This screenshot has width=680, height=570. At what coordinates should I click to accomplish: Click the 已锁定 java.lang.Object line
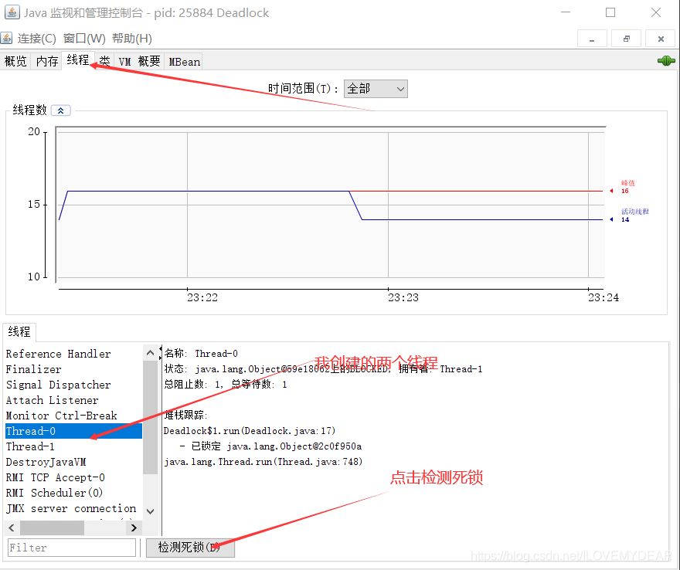pyautogui.click(x=271, y=446)
